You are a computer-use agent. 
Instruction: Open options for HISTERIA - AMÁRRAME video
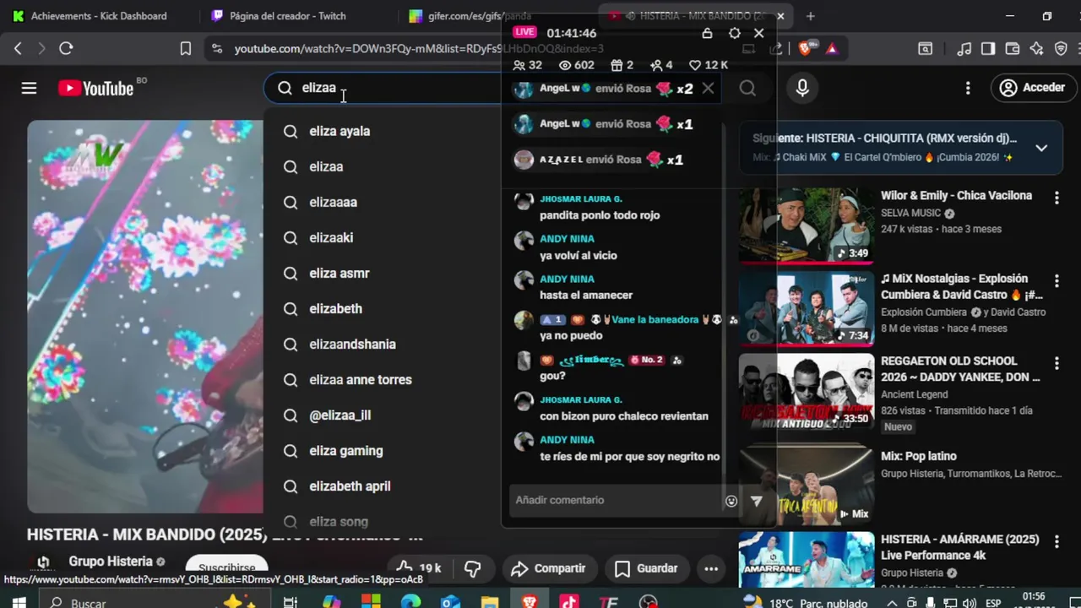tap(1057, 540)
